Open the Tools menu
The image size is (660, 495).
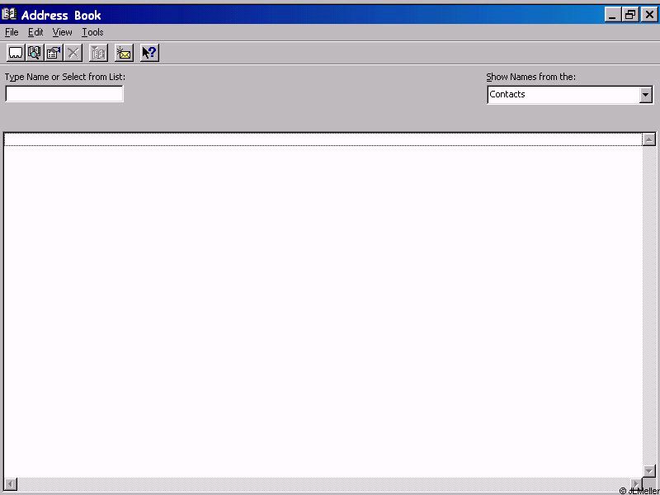point(92,32)
